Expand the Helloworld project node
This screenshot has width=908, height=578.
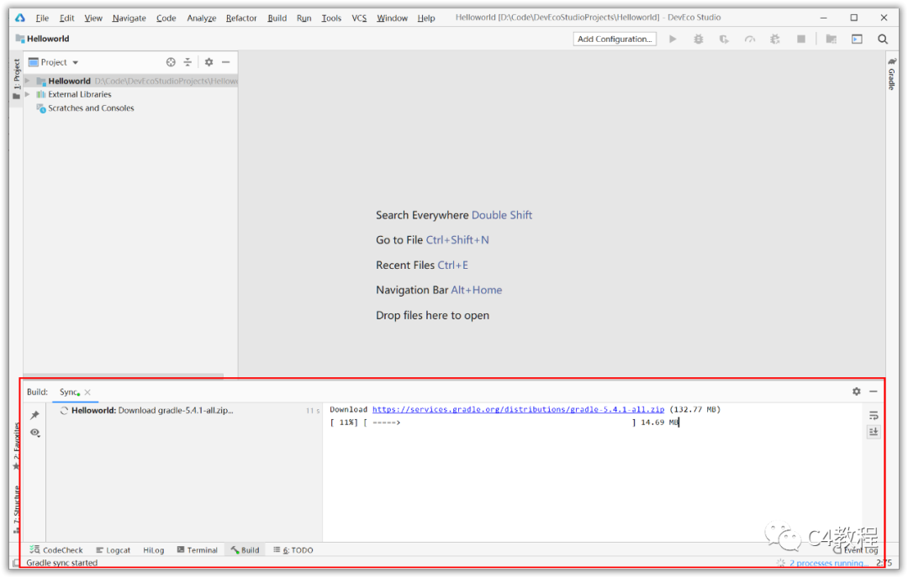tap(27, 81)
